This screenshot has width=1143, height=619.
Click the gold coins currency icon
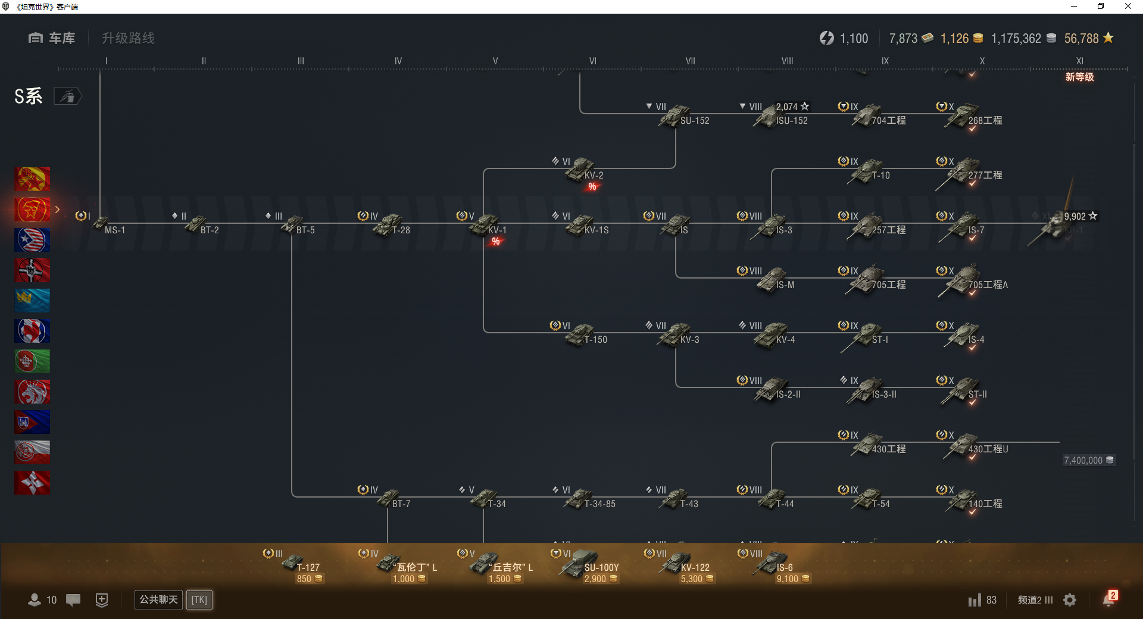pos(978,38)
